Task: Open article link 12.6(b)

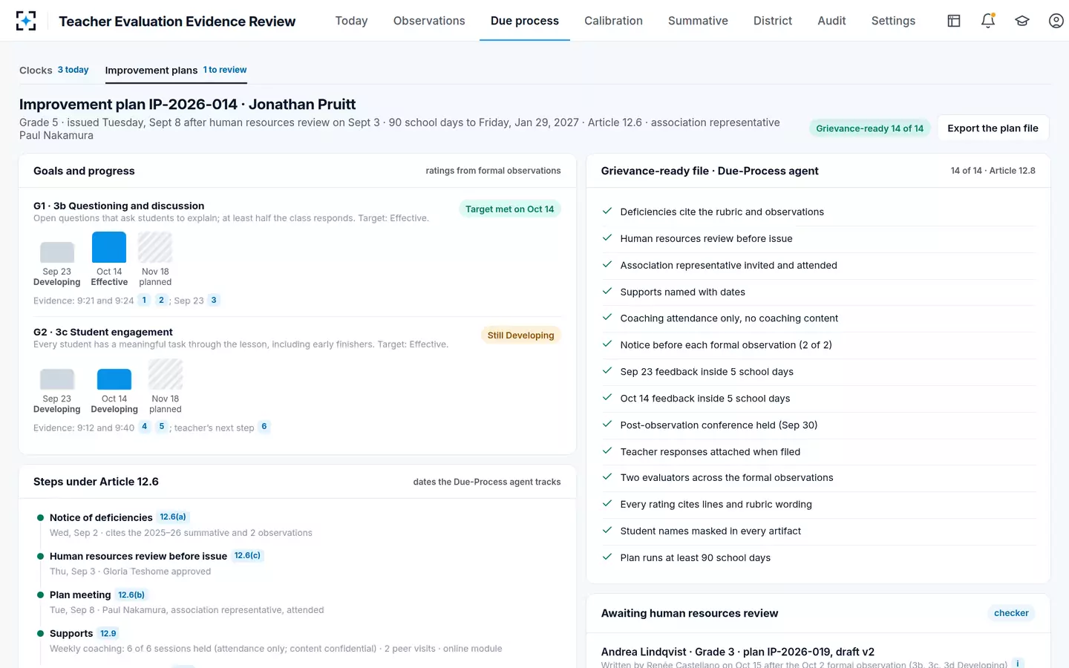Action: coord(131,595)
